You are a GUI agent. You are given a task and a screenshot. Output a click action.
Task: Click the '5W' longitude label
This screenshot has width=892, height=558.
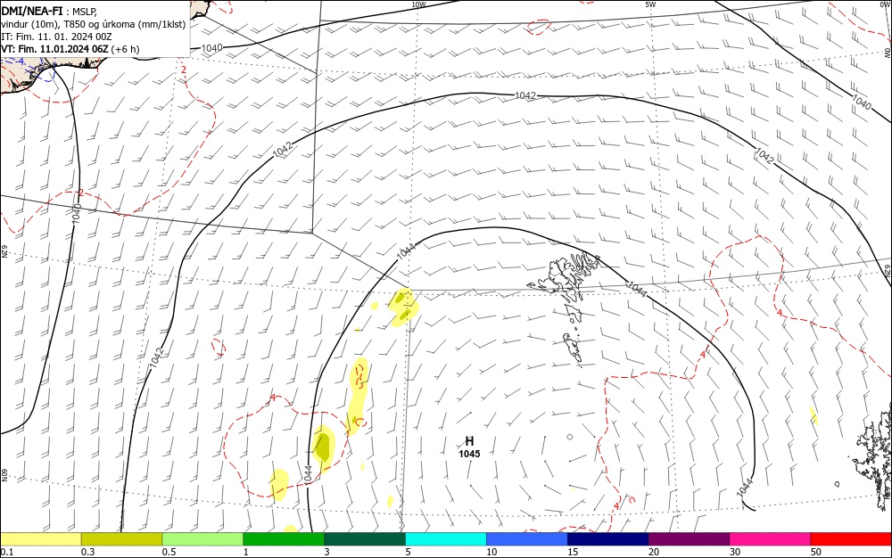650,4
